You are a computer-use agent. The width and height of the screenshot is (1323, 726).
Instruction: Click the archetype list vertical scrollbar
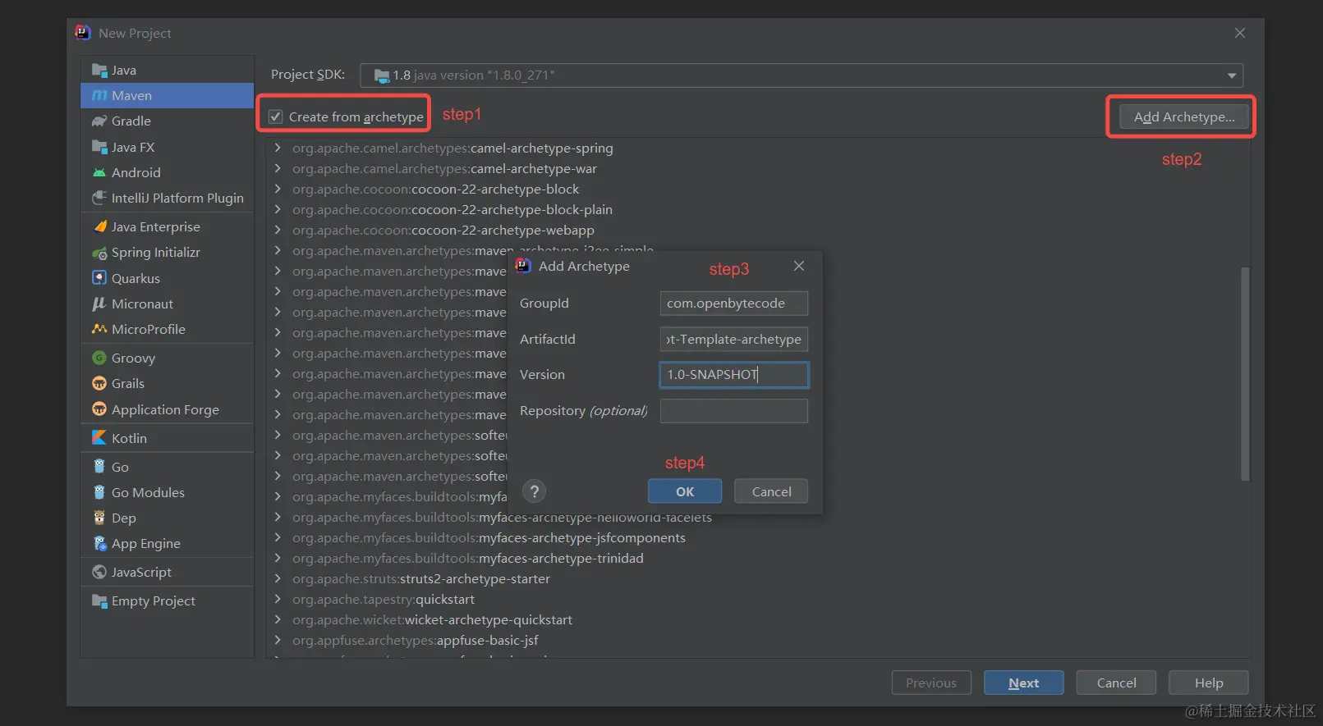coord(1245,373)
